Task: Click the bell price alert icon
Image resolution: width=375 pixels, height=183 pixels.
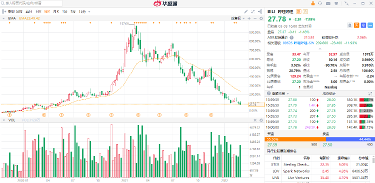Action: [349, 25]
